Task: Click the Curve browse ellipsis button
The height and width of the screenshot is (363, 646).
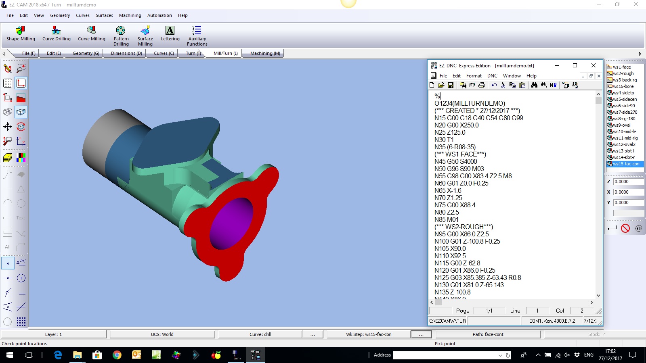Action: tap(313, 334)
